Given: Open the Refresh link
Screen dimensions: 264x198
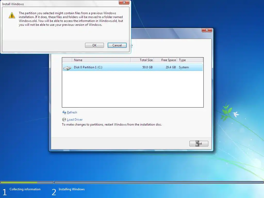Looking at the screenshot, I should click(x=72, y=112).
